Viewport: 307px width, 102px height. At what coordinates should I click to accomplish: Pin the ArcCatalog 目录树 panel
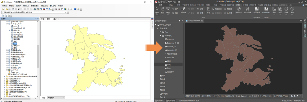[36, 19]
